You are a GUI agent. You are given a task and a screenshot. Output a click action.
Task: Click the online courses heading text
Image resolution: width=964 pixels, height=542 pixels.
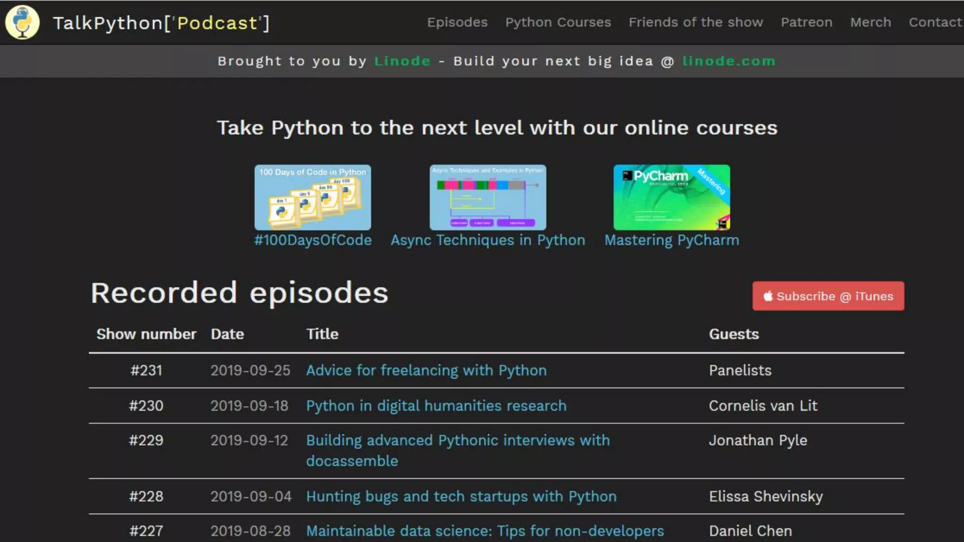coord(497,128)
